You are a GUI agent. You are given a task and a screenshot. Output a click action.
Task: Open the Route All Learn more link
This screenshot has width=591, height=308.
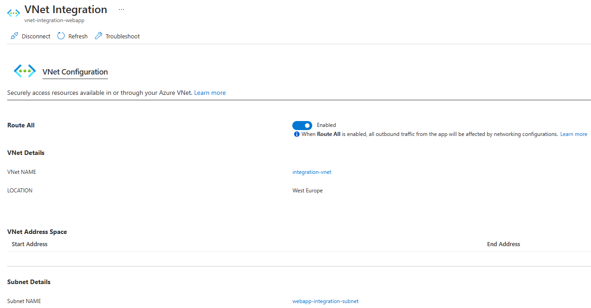click(x=573, y=134)
